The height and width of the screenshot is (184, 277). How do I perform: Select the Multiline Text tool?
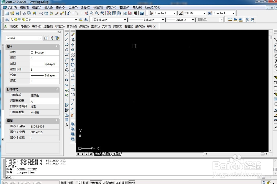[x=66, y=125]
